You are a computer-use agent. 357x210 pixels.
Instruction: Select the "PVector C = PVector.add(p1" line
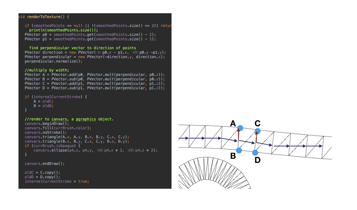coord(95,84)
